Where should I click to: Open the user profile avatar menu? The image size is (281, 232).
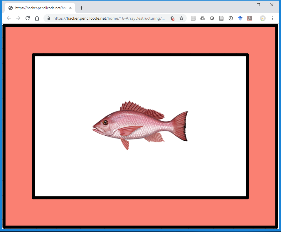point(263,18)
